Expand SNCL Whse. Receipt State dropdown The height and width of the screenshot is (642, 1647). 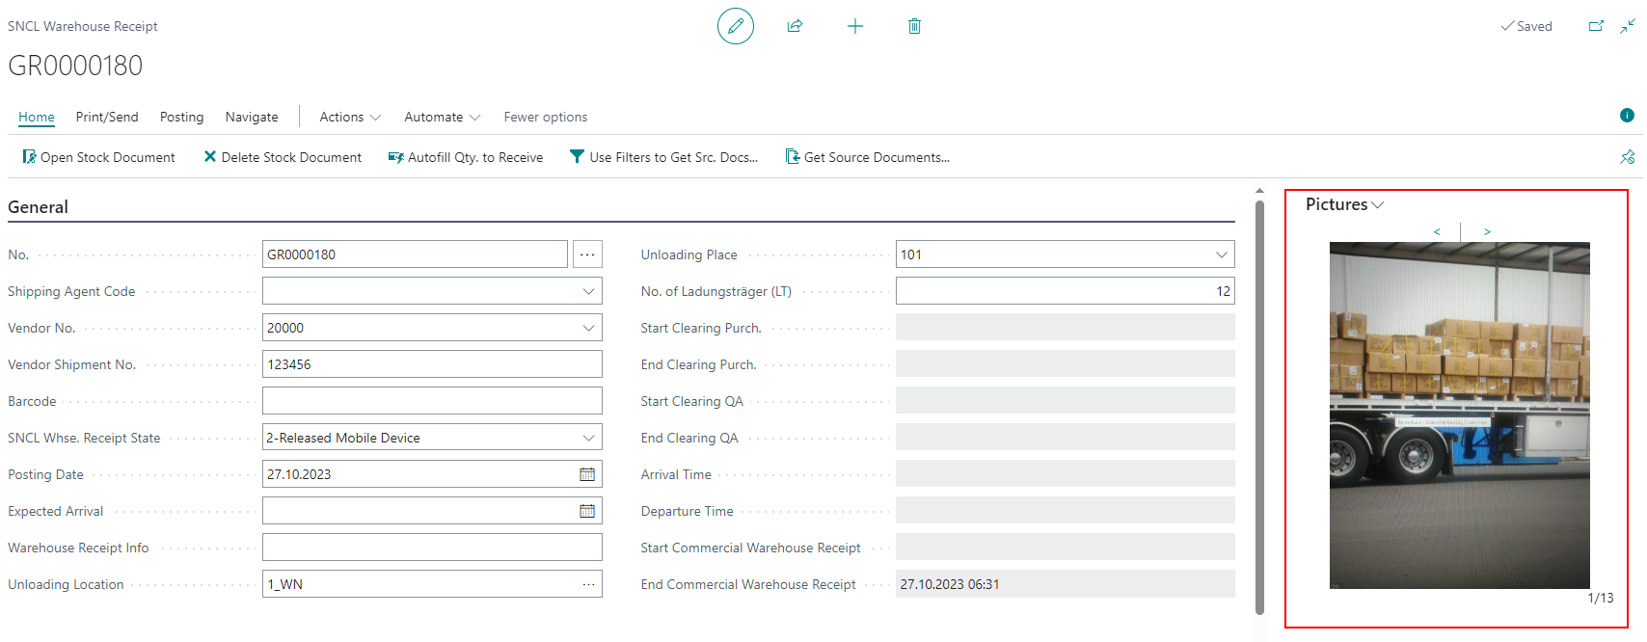pyautogui.click(x=588, y=438)
